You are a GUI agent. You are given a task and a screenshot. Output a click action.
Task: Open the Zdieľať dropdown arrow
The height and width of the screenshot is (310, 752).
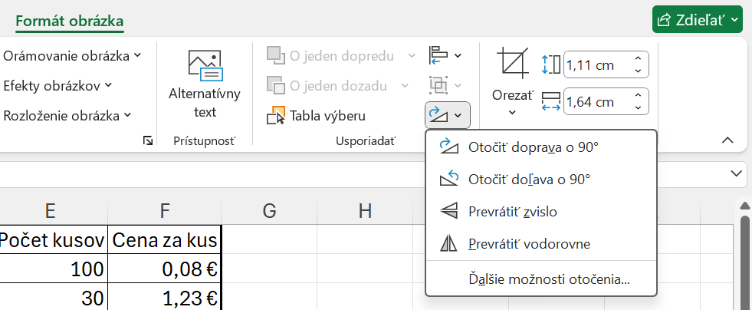(735, 20)
